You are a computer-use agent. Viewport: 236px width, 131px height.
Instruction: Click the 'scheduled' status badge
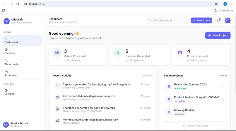click(181, 102)
